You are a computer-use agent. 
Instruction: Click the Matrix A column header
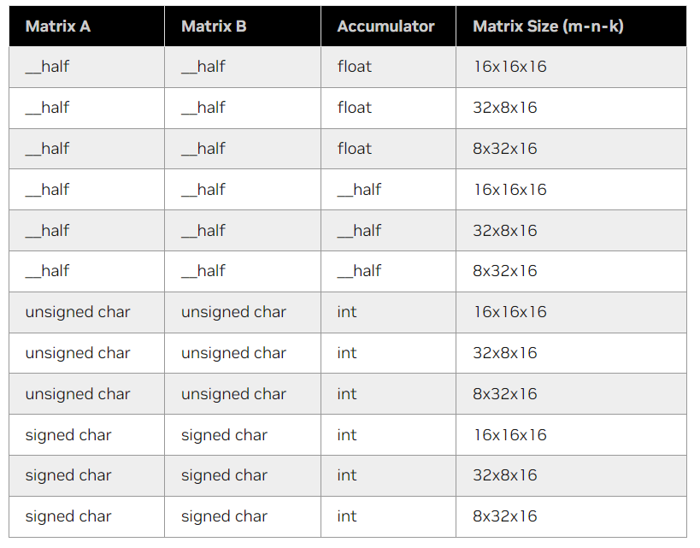(x=57, y=27)
